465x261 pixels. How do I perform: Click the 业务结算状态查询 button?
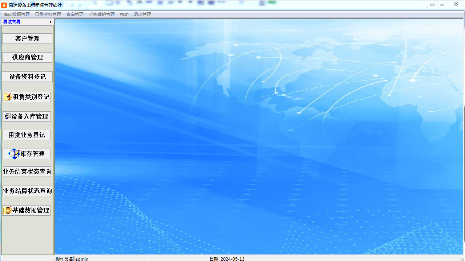27,191
